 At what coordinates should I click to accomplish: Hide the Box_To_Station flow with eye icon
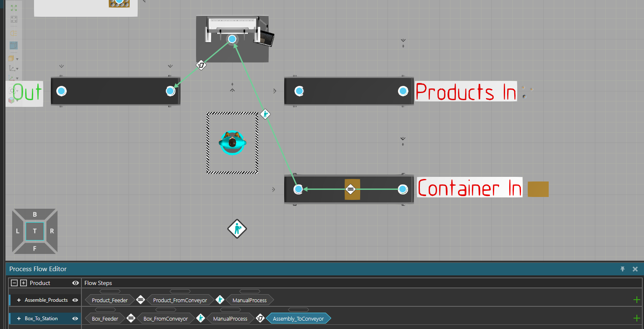75,319
